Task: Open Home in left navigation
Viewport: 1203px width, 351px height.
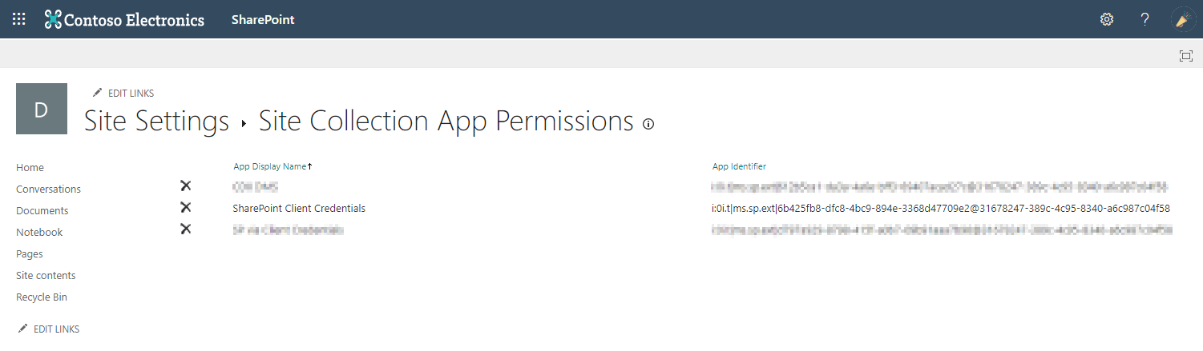Action: (30, 168)
